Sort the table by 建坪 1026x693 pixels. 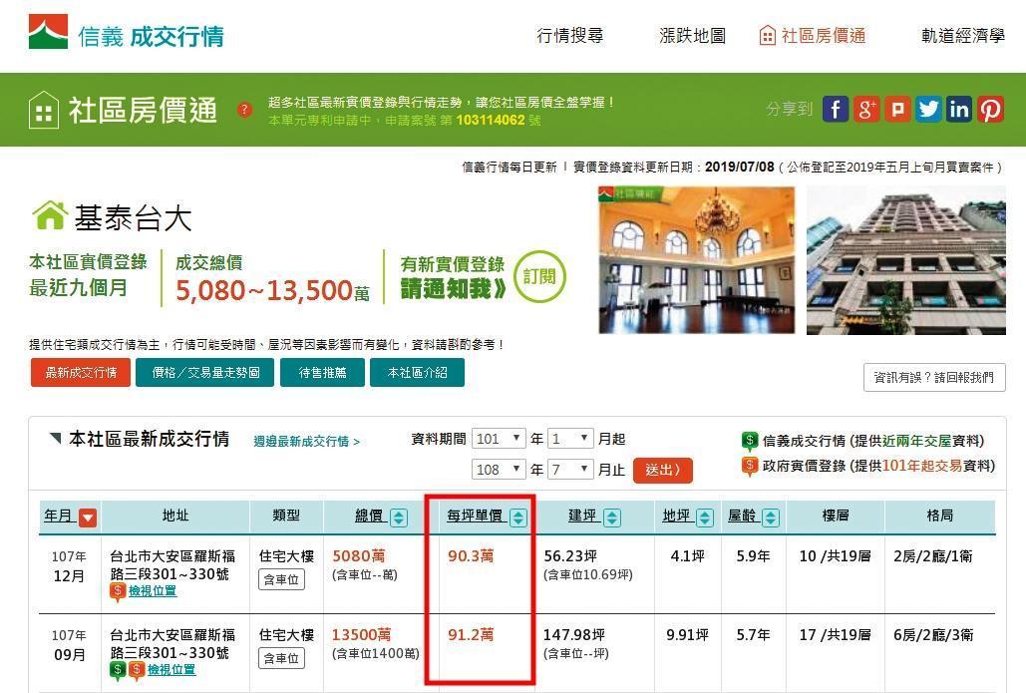pyautogui.click(x=612, y=518)
